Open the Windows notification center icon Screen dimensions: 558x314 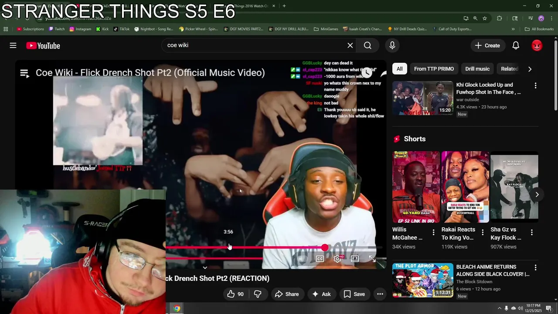(549, 308)
